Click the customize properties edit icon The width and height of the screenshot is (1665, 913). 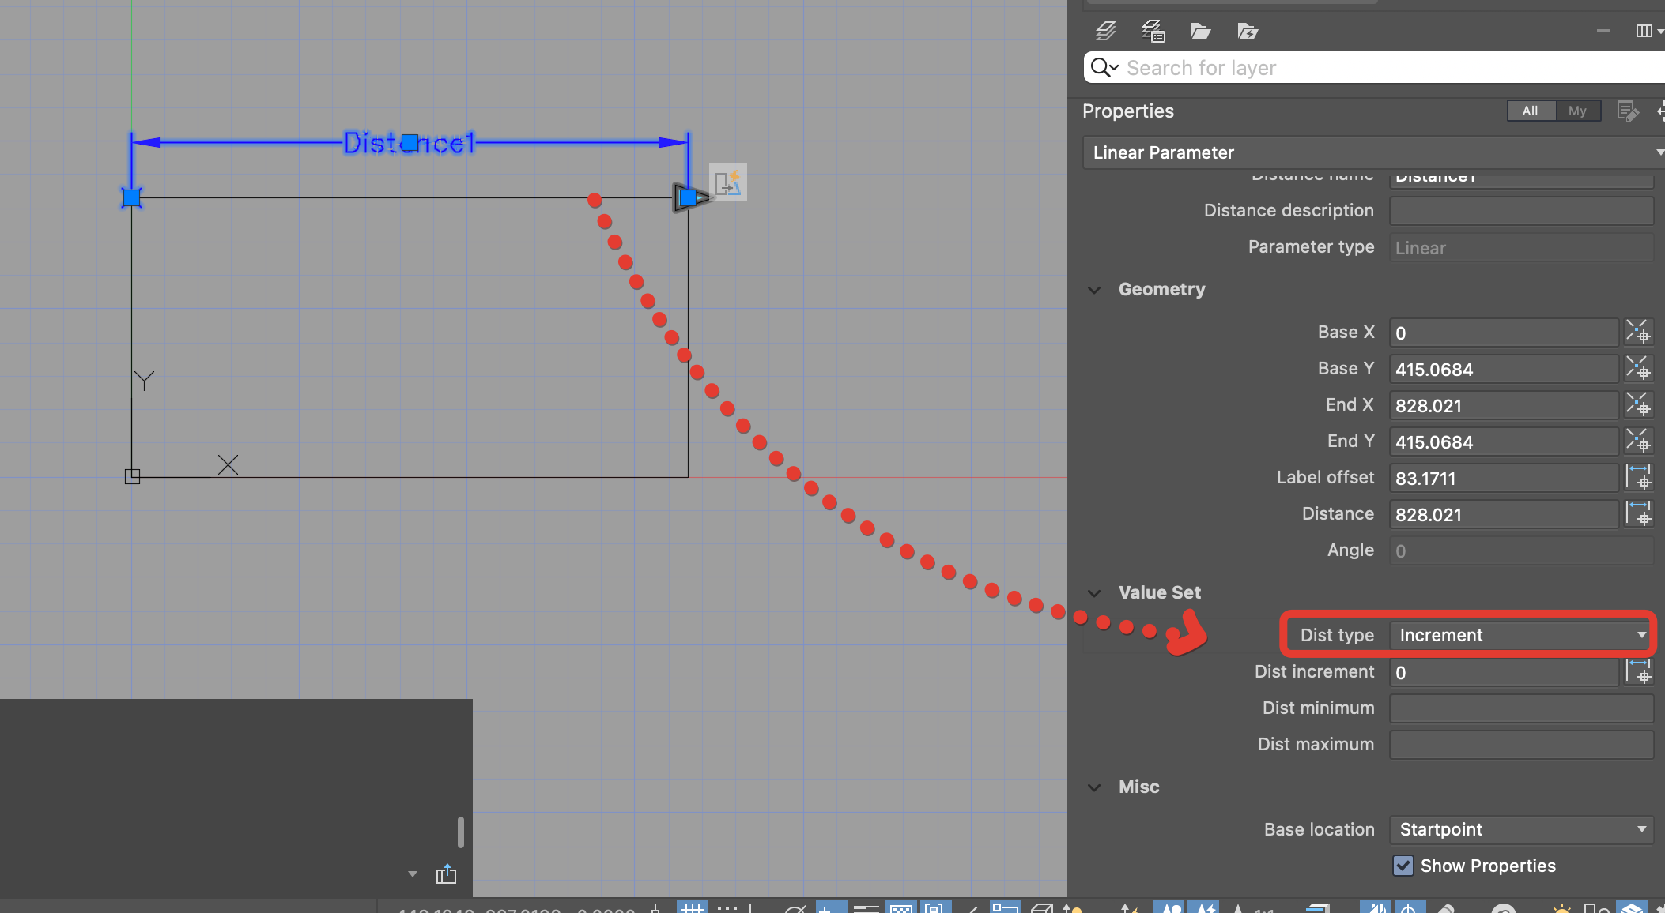tap(1626, 111)
